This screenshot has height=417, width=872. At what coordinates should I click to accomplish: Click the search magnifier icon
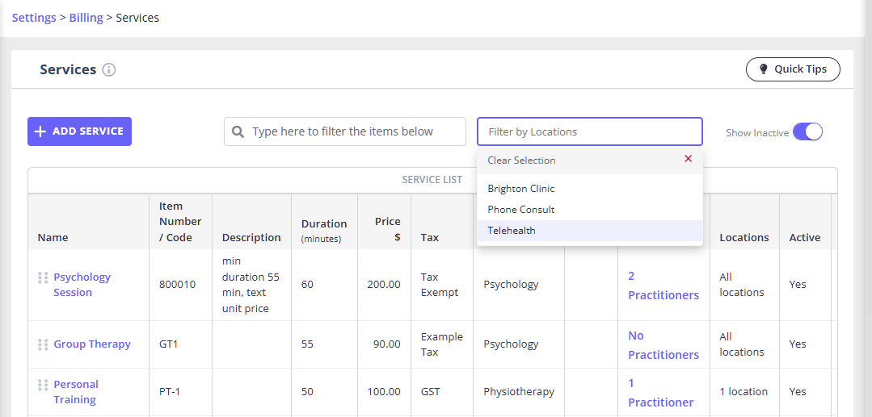(x=238, y=131)
